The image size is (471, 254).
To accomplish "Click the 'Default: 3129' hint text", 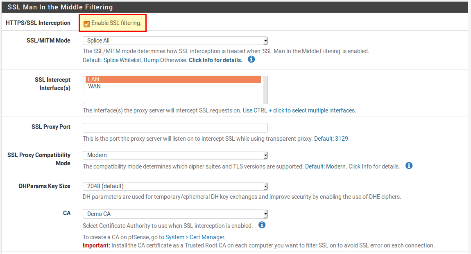I will tap(331, 139).
